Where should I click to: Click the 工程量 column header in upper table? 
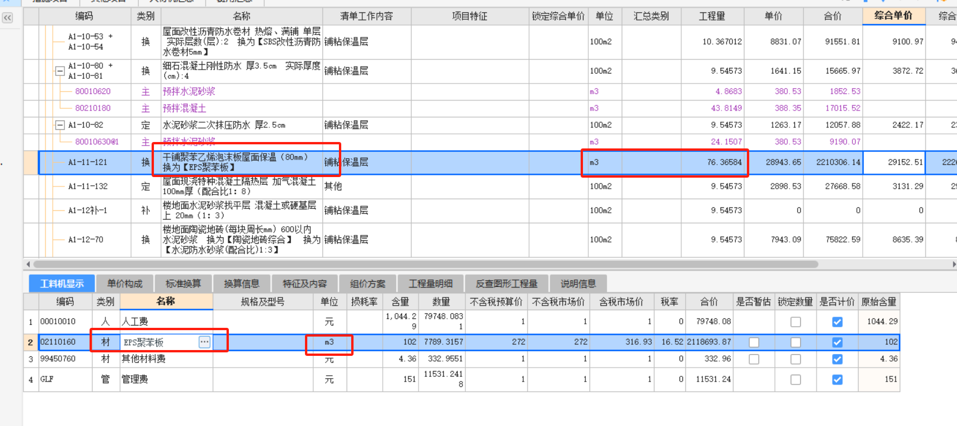click(712, 16)
